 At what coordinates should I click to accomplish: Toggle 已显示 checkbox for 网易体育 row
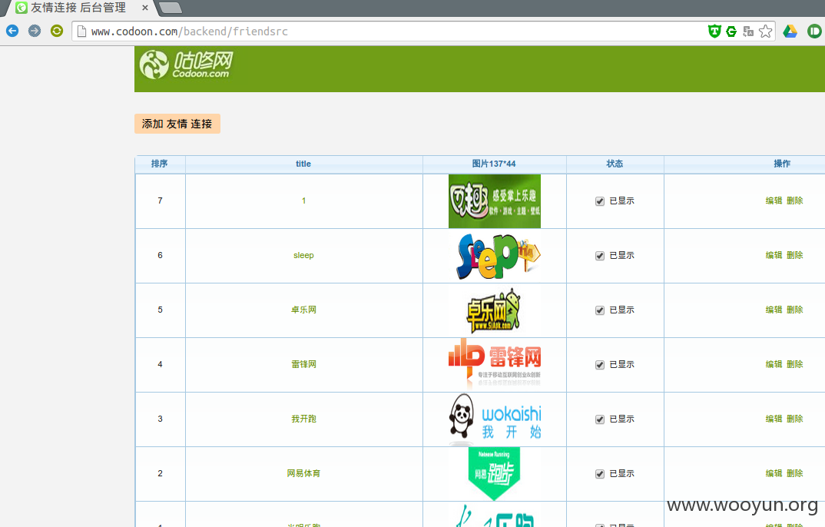click(600, 474)
